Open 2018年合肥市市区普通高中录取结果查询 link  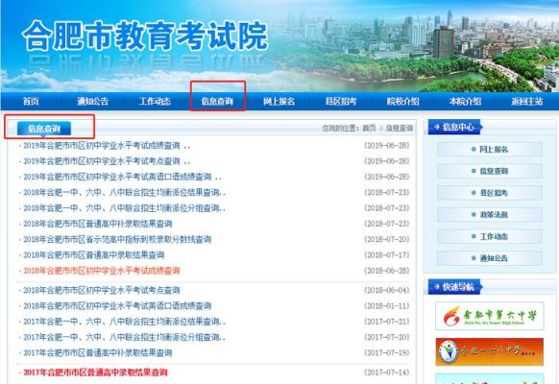click(x=94, y=255)
